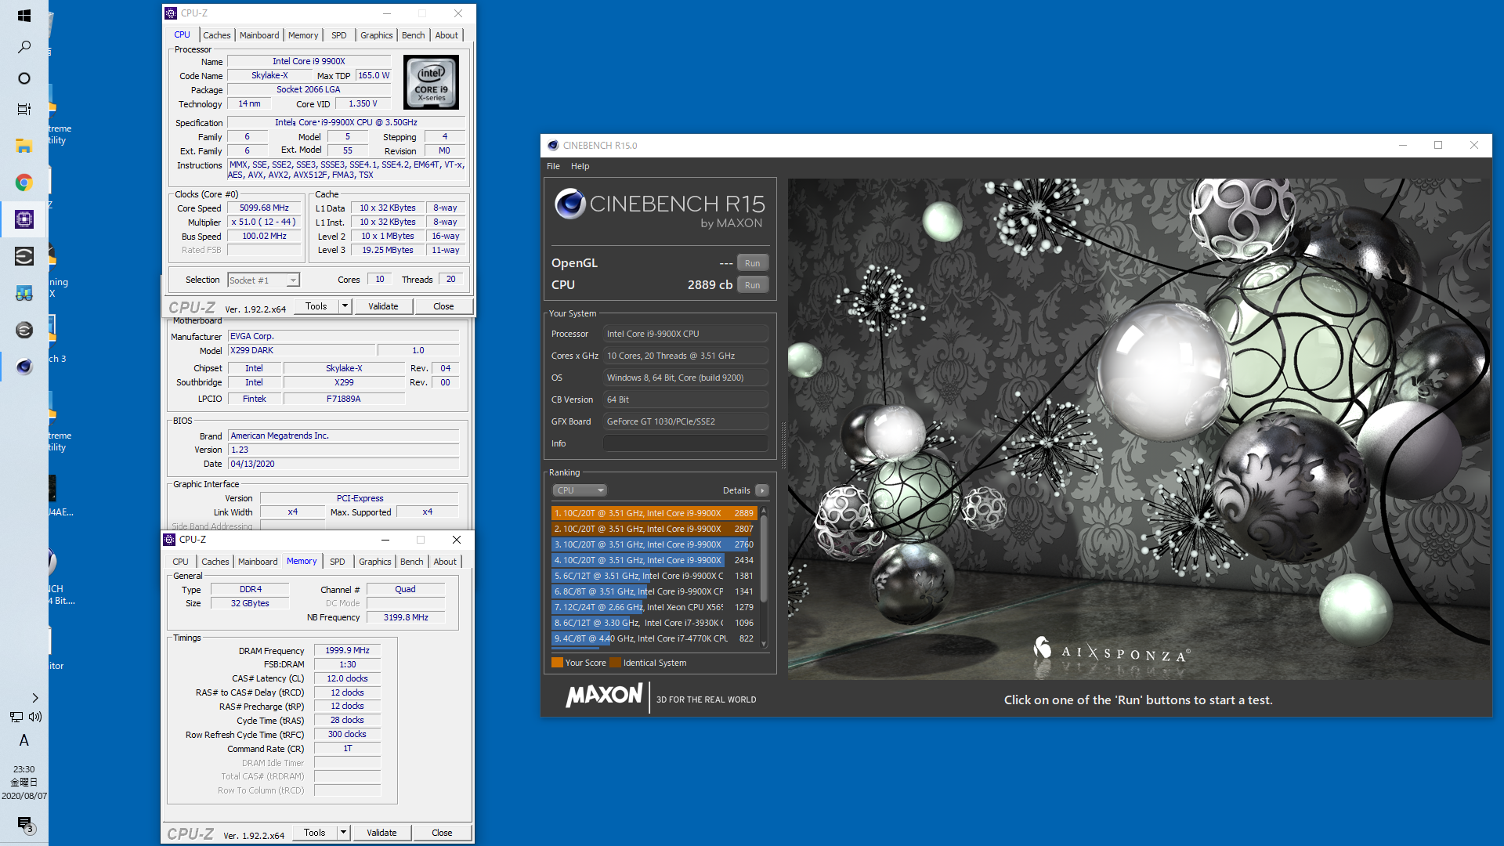Select ranking entry 3 scoring 2760
The height and width of the screenshot is (846, 1504).
click(654, 544)
